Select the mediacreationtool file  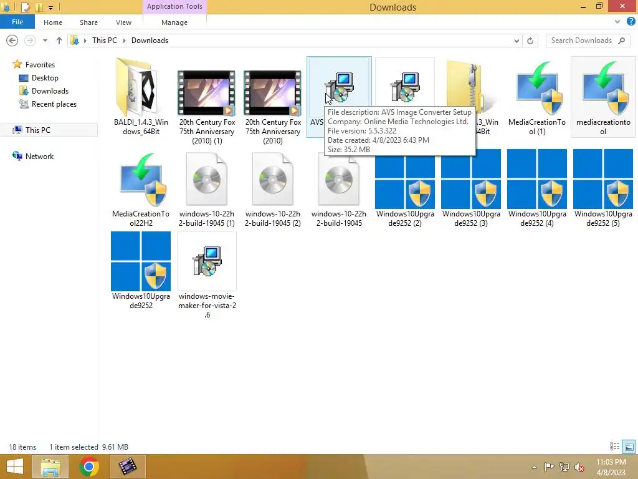603,97
